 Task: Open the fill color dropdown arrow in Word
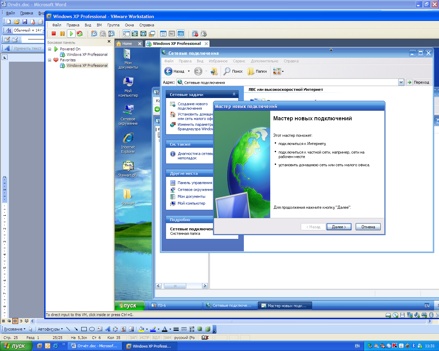click(147, 329)
